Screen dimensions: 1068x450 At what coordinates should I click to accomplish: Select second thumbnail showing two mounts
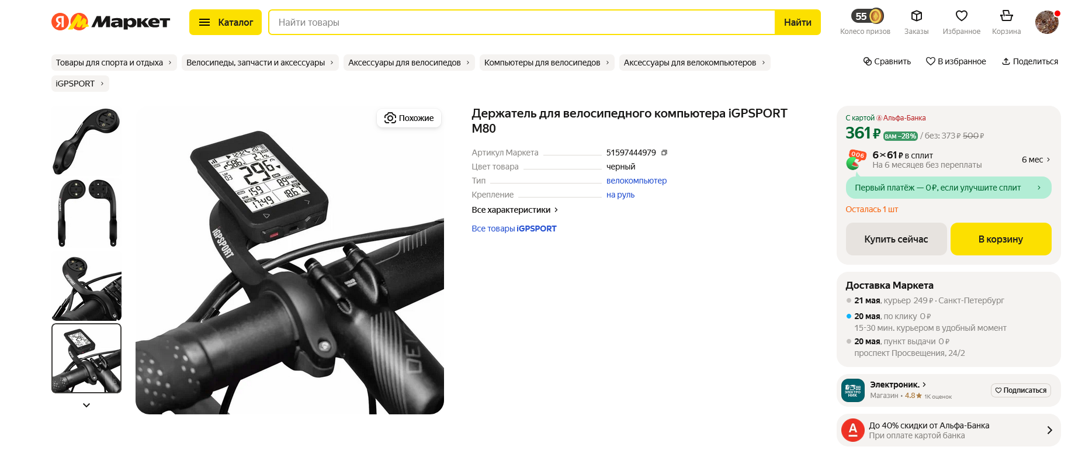[86, 213]
